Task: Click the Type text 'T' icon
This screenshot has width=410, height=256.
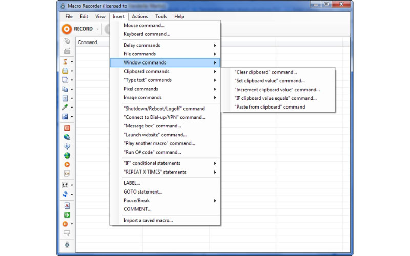Action: pyautogui.click(x=65, y=98)
